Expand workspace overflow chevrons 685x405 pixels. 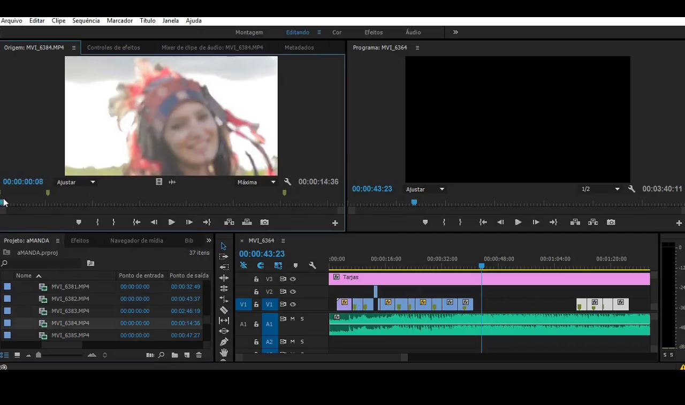click(x=455, y=32)
